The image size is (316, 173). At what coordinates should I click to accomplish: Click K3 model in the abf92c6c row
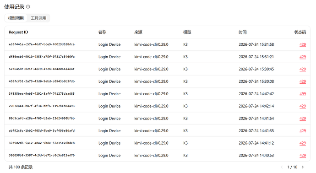[x=185, y=131]
